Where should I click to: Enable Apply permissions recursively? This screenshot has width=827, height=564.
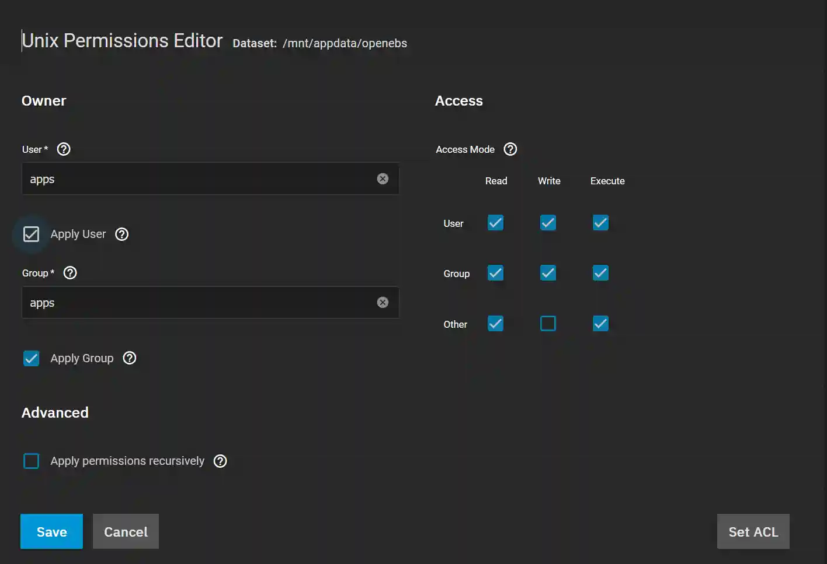31,461
